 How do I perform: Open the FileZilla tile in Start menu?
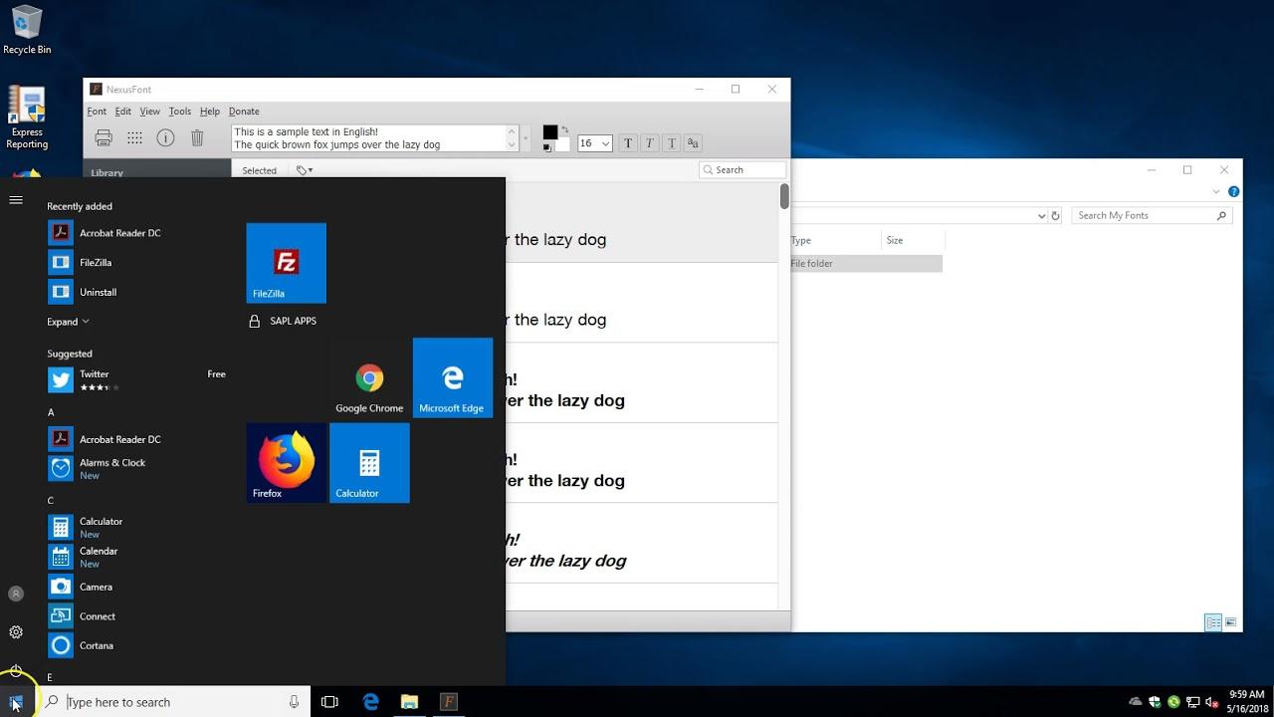287,263
